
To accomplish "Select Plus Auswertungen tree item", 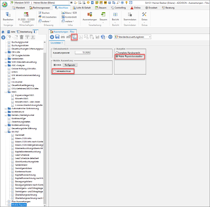I will point(21,202).
